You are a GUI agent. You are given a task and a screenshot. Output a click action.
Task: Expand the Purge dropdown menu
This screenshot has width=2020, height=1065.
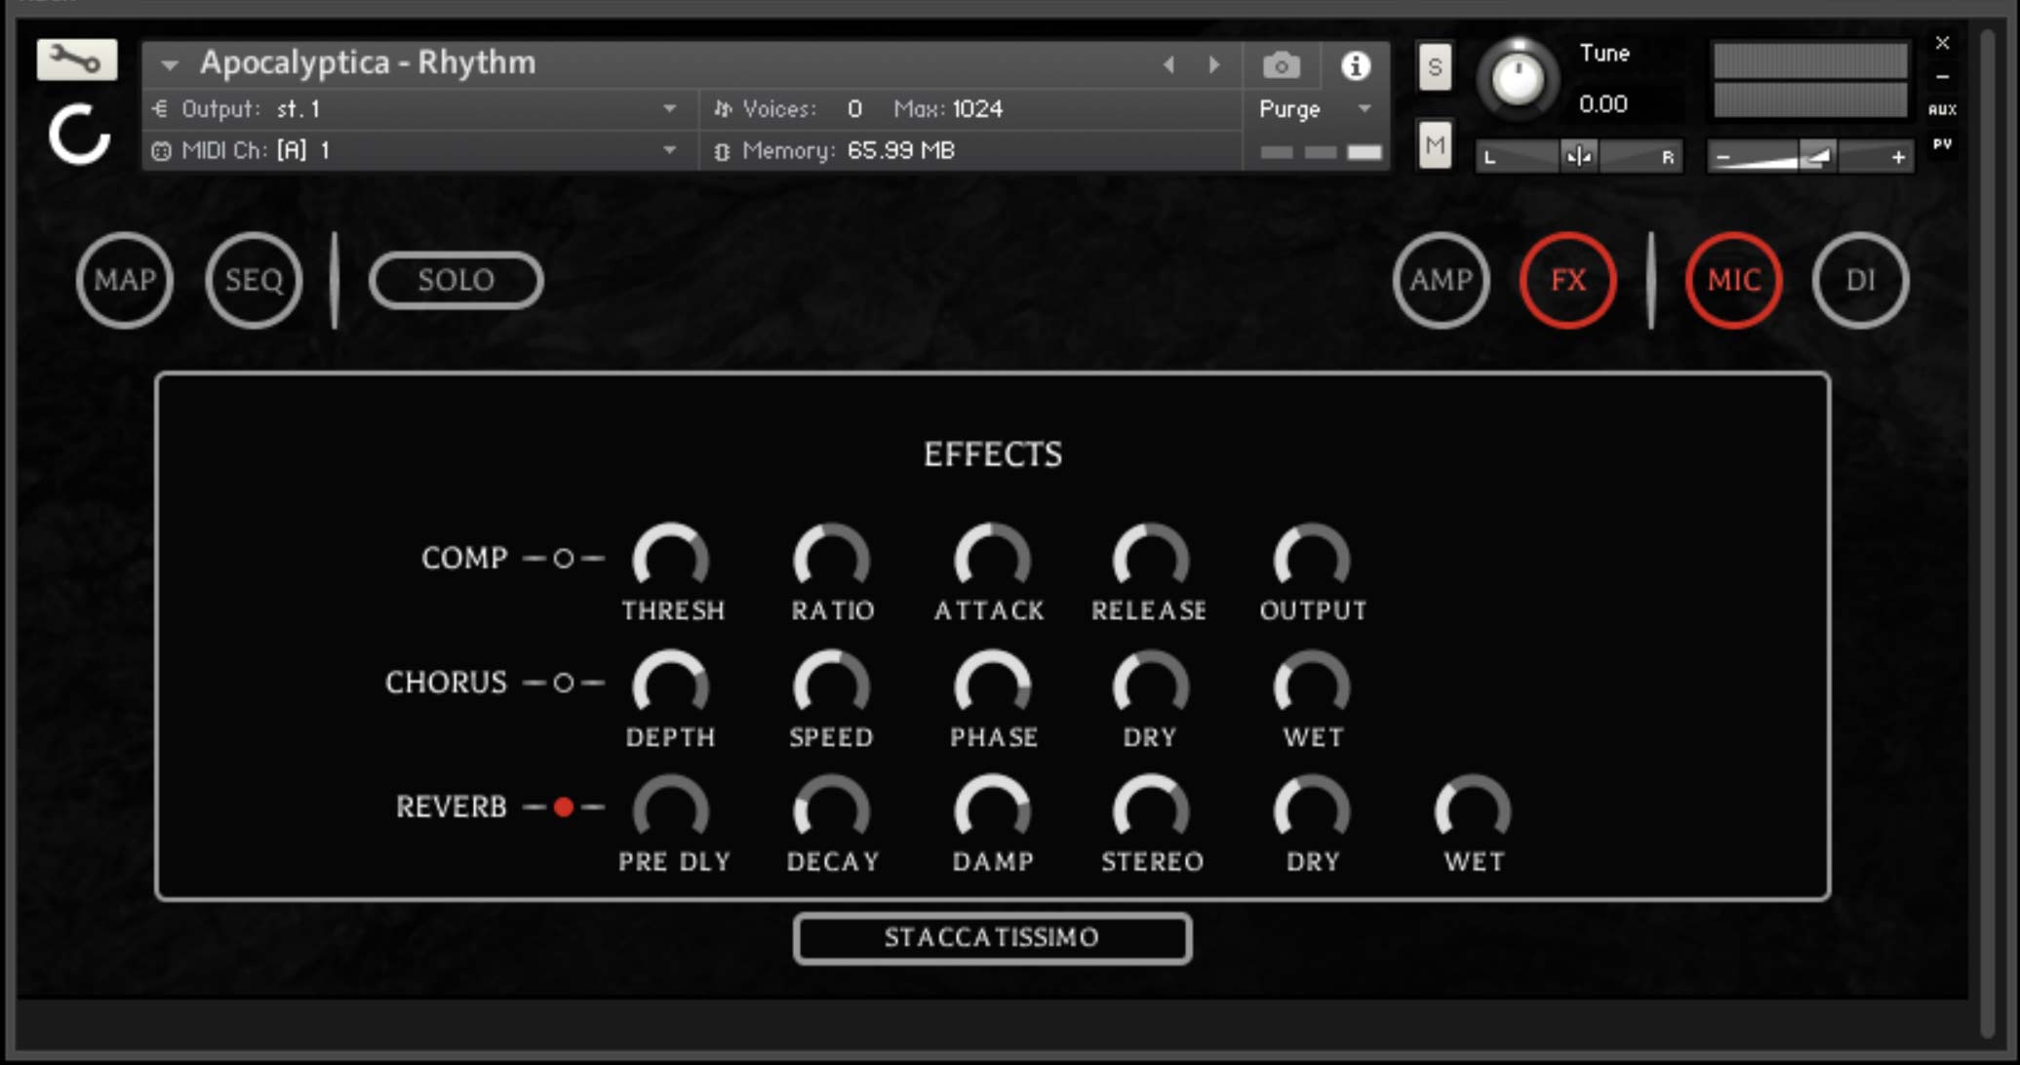[x=1365, y=109]
